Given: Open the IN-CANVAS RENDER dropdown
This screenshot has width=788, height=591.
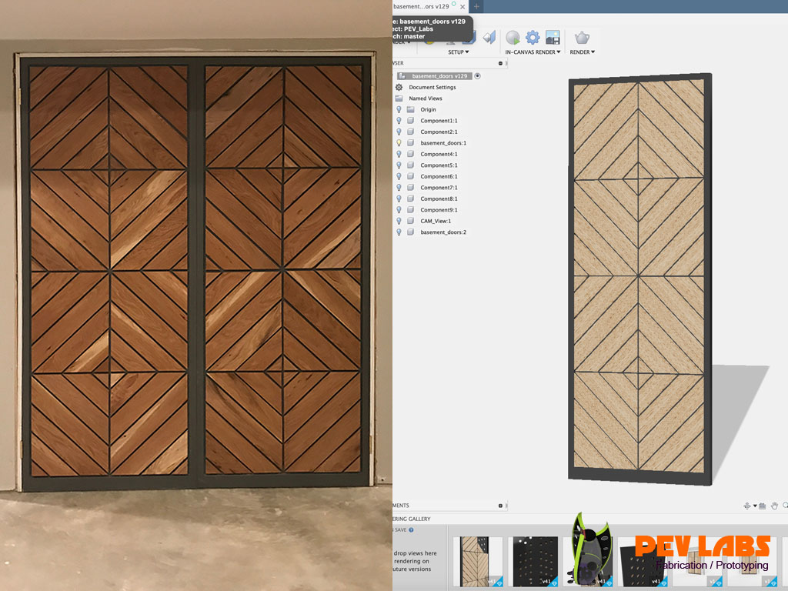Looking at the screenshot, I should [x=533, y=52].
